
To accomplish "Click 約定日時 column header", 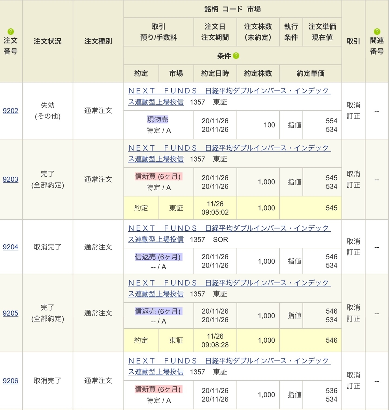I will [x=215, y=73].
